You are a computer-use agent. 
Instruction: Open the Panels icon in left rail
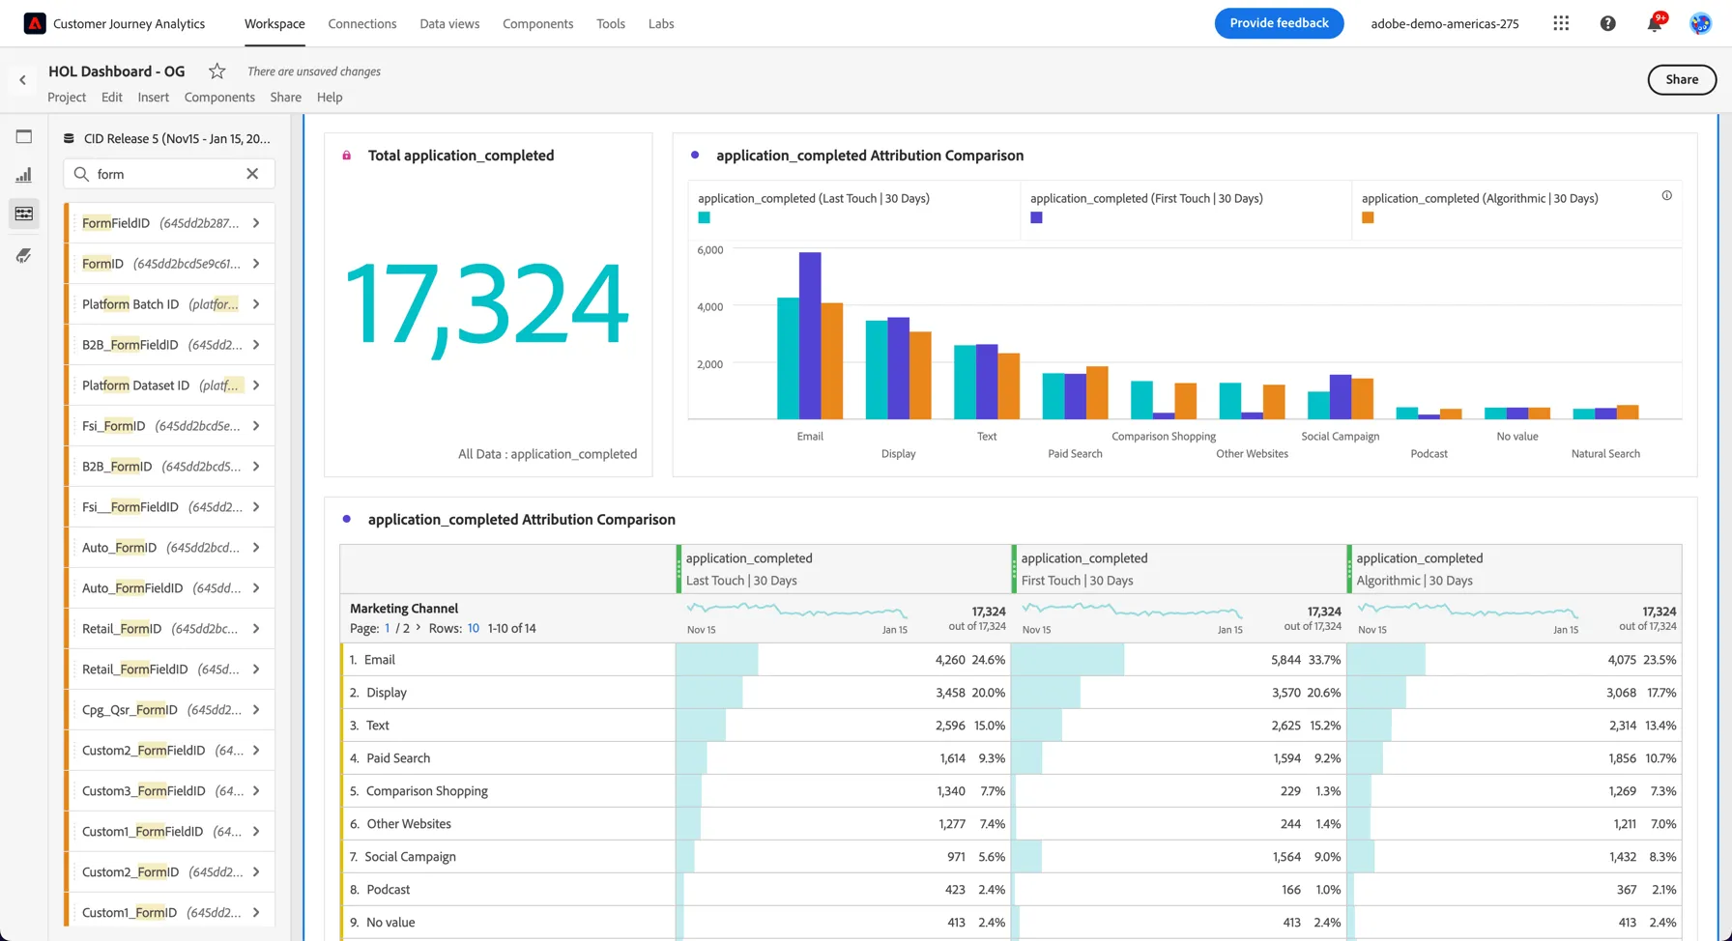click(x=24, y=136)
